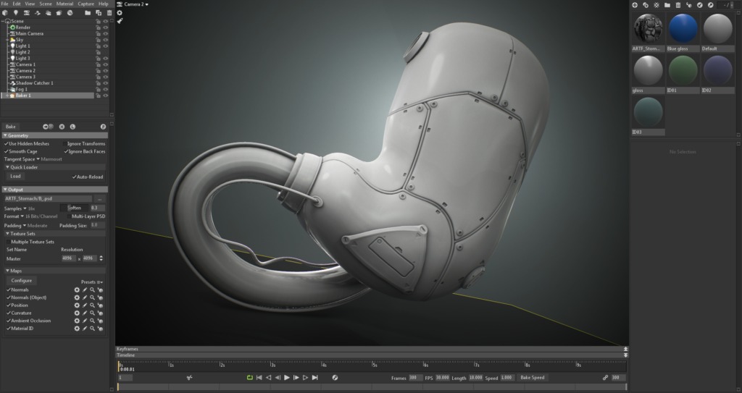Click sphere icon for Ambient Occlusion map
Viewport: 742px width, 393px height.
click(100, 321)
